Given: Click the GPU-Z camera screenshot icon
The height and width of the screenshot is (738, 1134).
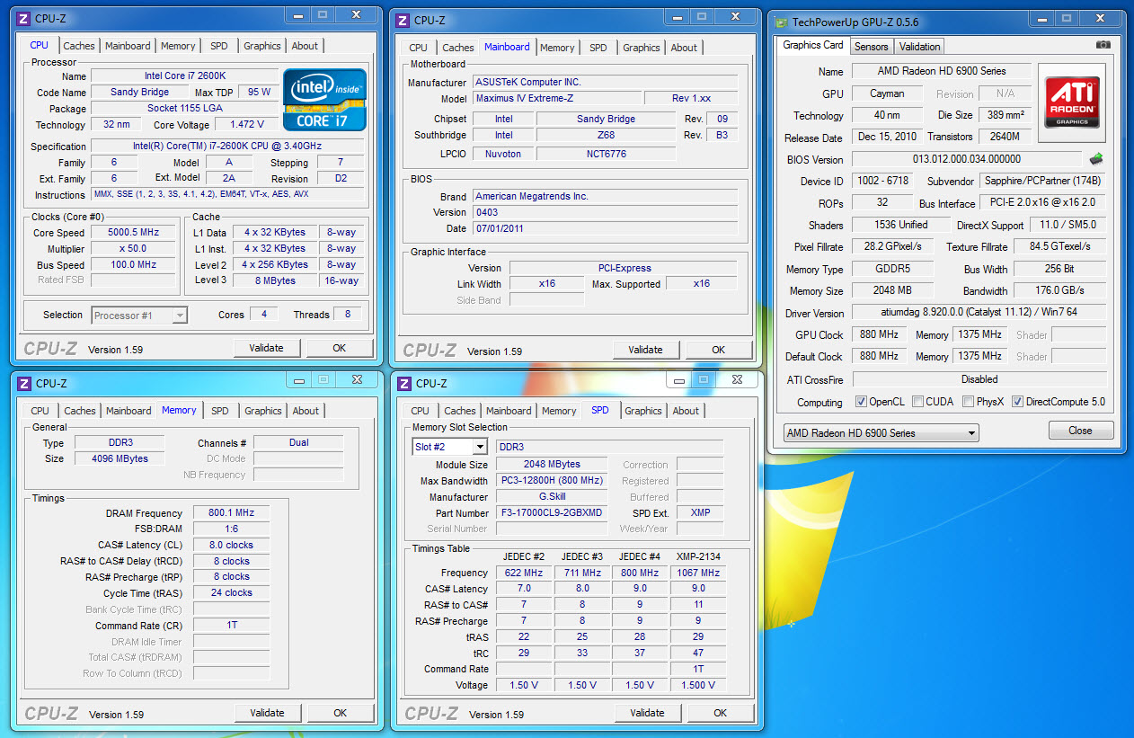Looking at the screenshot, I should click(1103, 45).
